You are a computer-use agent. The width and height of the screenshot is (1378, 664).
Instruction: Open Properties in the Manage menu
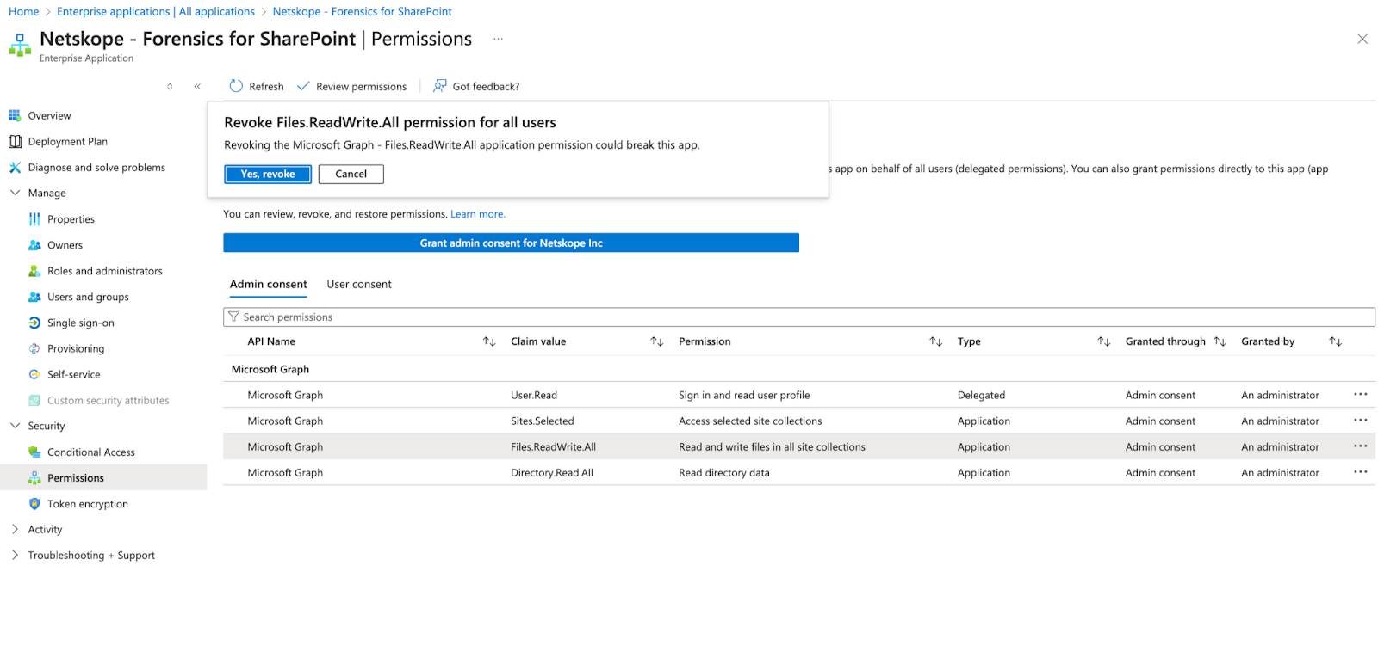tap(71, 219)
